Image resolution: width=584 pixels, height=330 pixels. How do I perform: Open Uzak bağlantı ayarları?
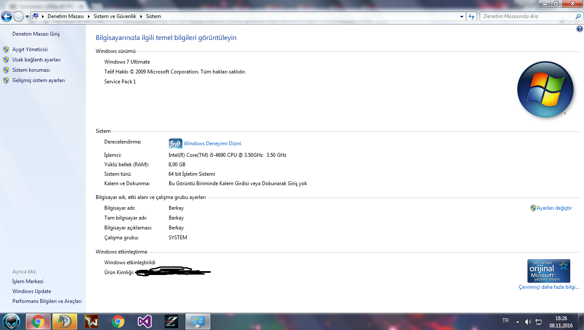click(36, 60)
